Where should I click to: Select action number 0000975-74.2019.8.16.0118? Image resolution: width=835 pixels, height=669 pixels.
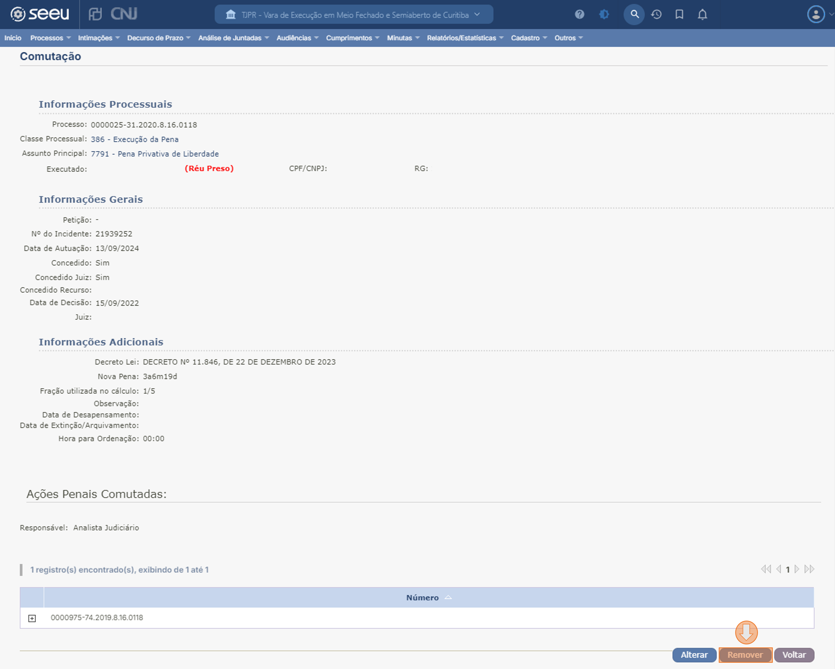pos(97,618)
